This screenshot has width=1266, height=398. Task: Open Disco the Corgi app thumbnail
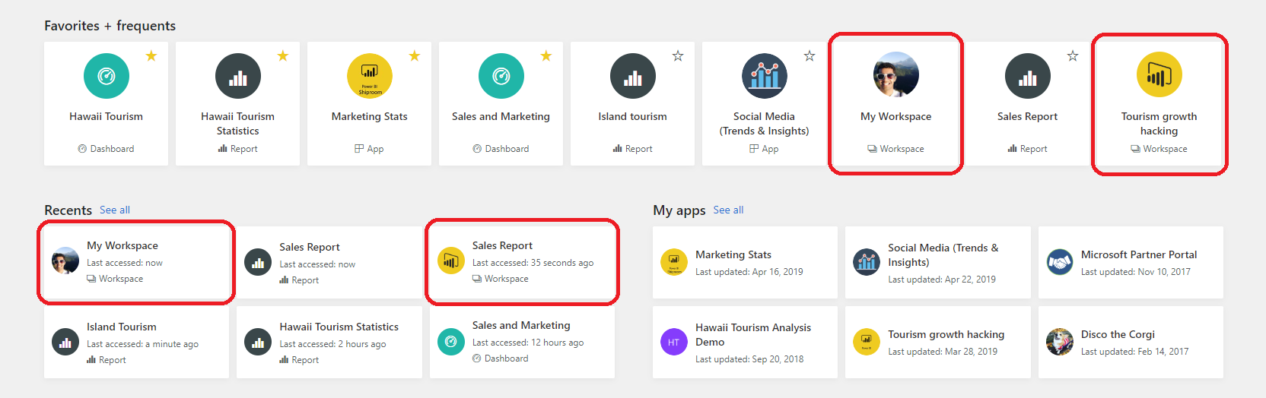click(1059, 342)
